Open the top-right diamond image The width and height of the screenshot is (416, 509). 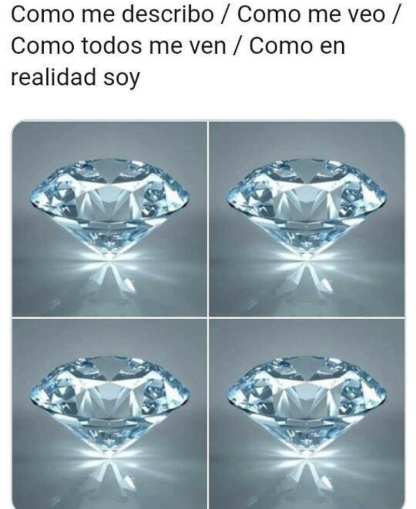307,219
